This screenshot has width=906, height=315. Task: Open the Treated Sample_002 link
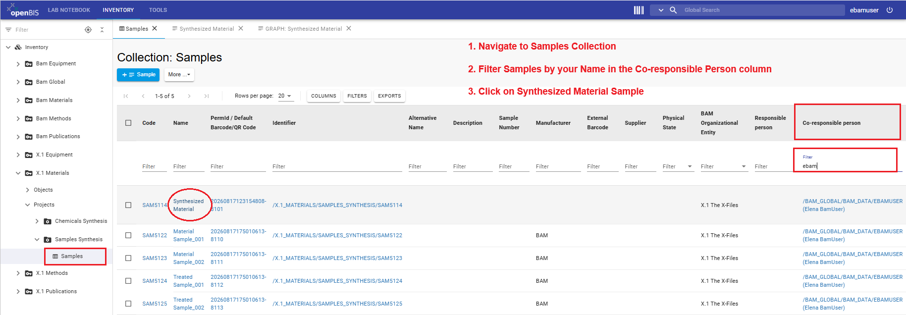[189, 304]
